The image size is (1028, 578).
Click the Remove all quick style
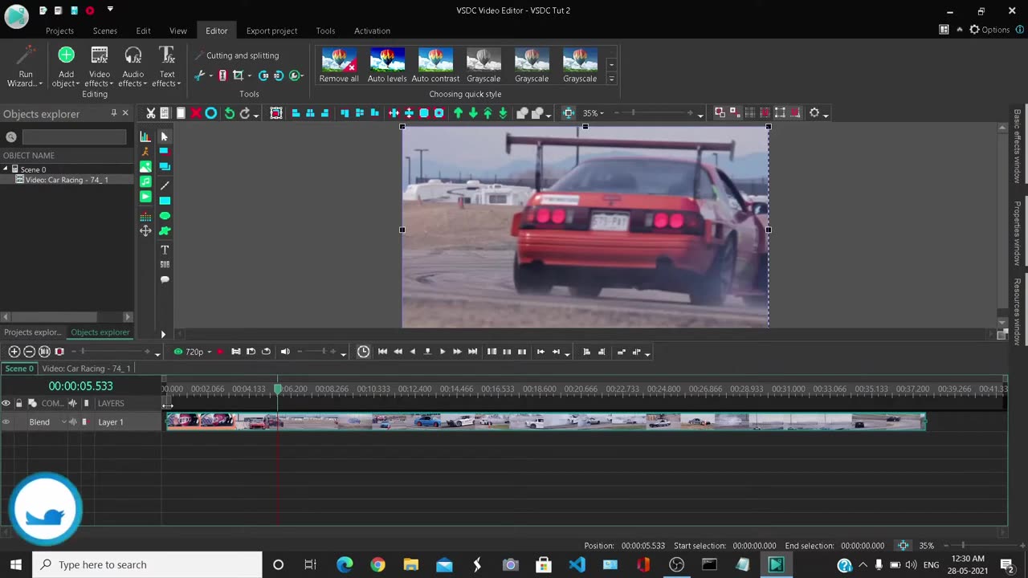pos(339,66)
